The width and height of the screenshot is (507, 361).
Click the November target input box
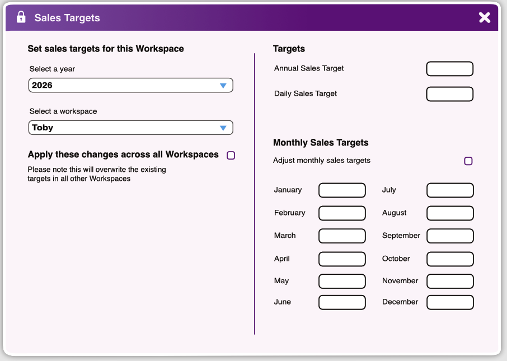point(450,282)
